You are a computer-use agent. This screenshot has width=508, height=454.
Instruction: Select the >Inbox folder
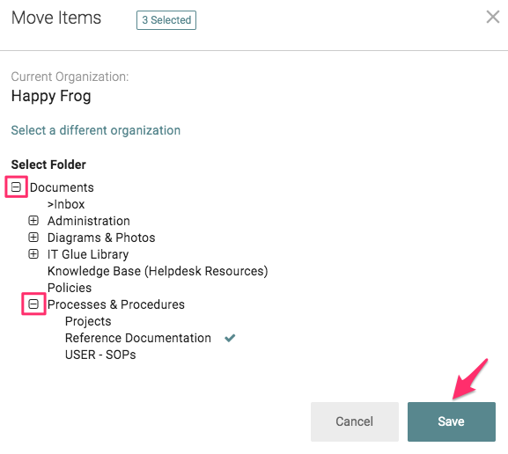[66, 204]
